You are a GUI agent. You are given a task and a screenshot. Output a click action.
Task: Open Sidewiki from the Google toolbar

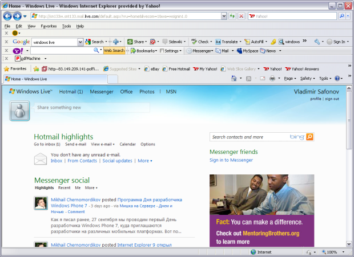(x=172, y=42)
